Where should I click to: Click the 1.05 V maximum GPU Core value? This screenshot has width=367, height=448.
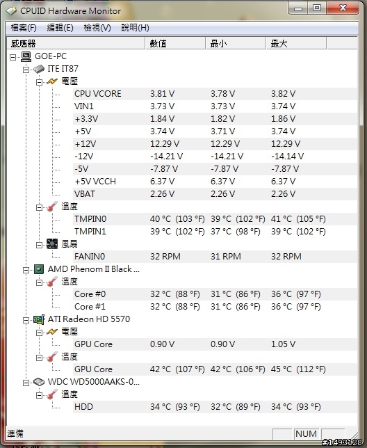283,344
